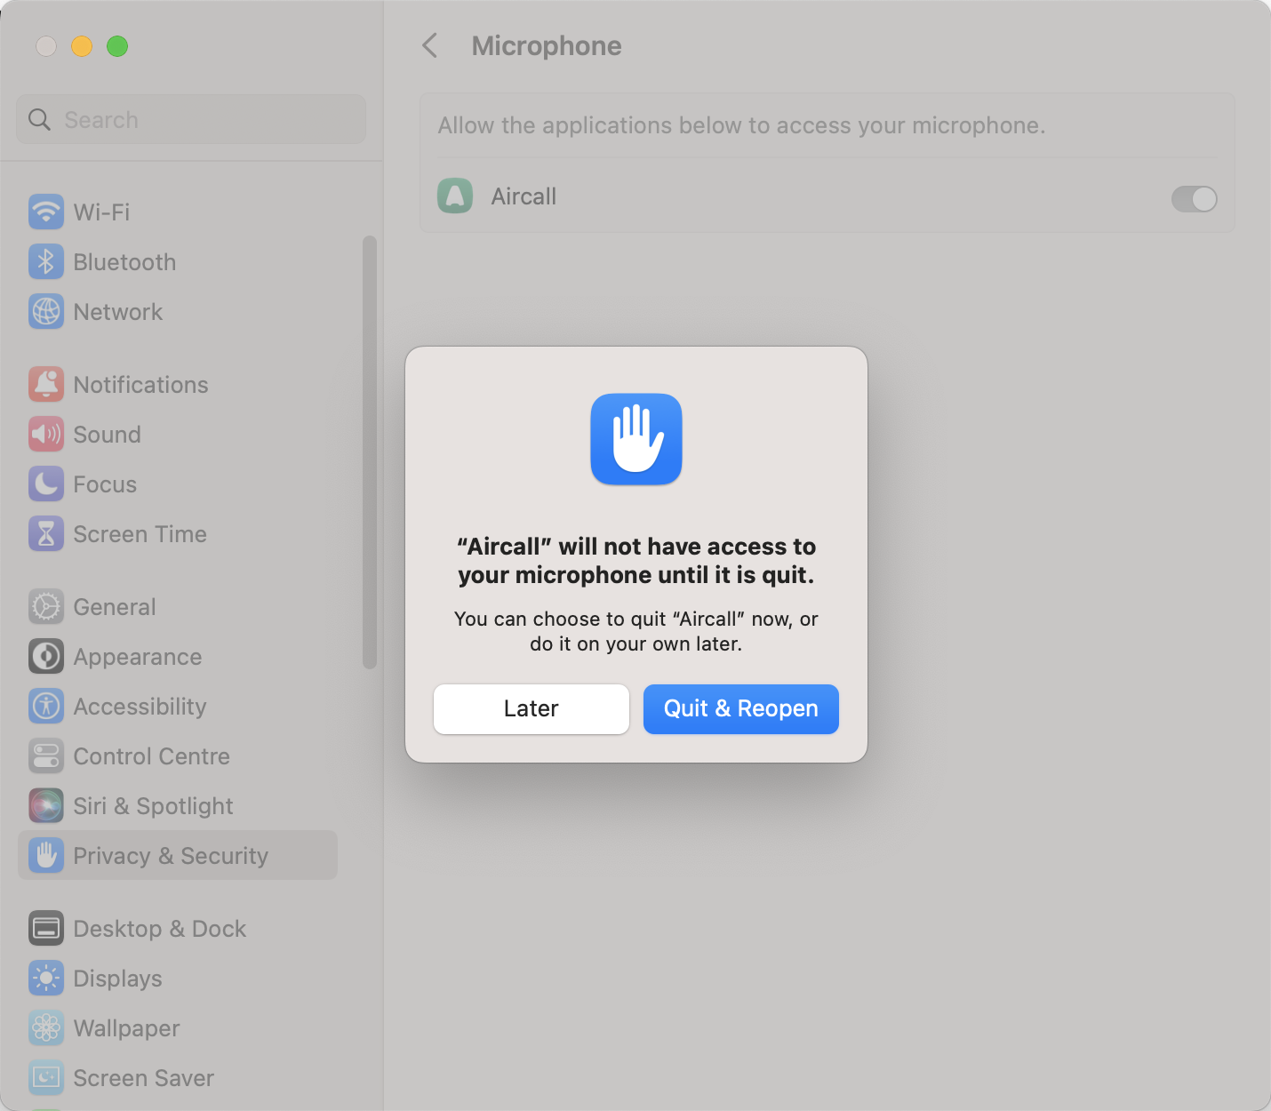The height and width of the screenshot is (1111, 1271).
Task: Select Sound label in sidebar
Action: [x=108, y=435]
